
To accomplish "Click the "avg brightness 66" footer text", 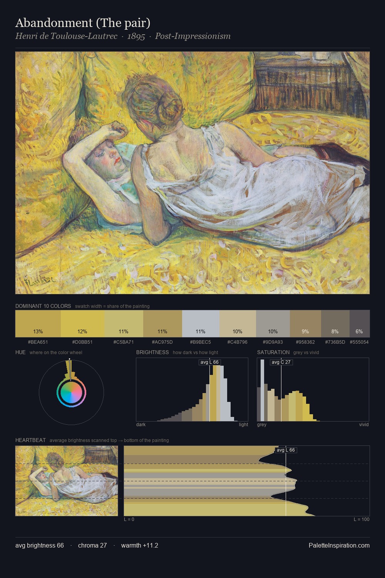I will [x=40, y=545].
